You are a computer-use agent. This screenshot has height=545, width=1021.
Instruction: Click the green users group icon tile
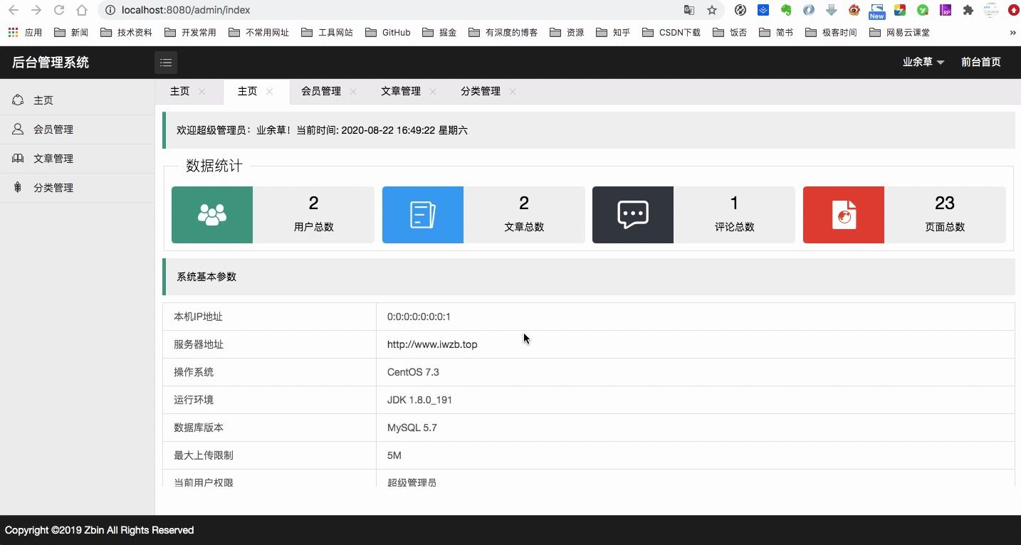[212, 215]
